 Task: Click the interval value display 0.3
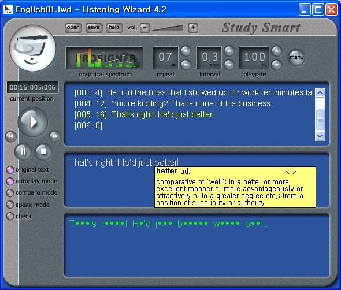point(209,58)
